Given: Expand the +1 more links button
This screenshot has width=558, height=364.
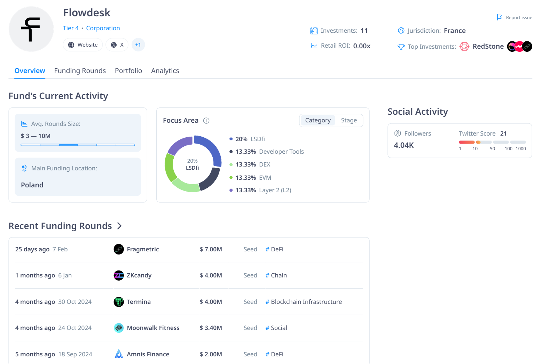Looking at the screenshot, I should [x=138, y=45].
